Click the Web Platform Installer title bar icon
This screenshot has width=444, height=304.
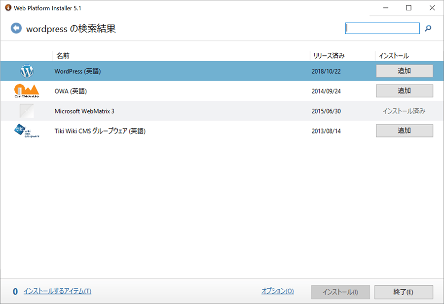click(x=8, y=8)
